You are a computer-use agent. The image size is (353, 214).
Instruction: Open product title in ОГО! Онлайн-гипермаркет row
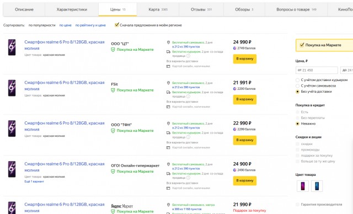(65, 167)
